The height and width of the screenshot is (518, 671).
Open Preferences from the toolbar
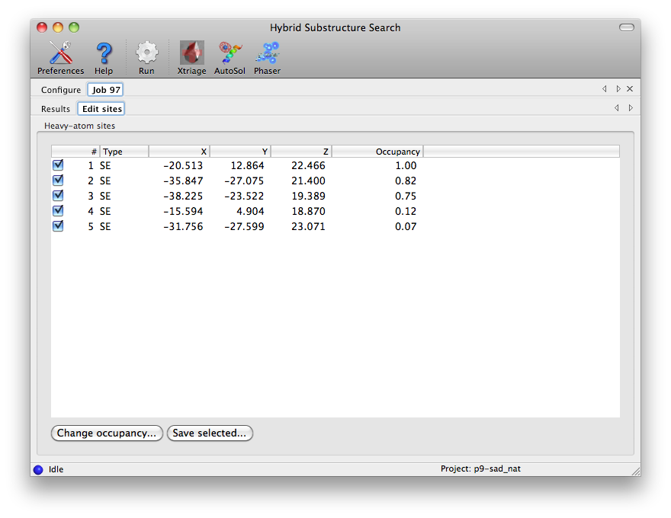pos(60,58)
